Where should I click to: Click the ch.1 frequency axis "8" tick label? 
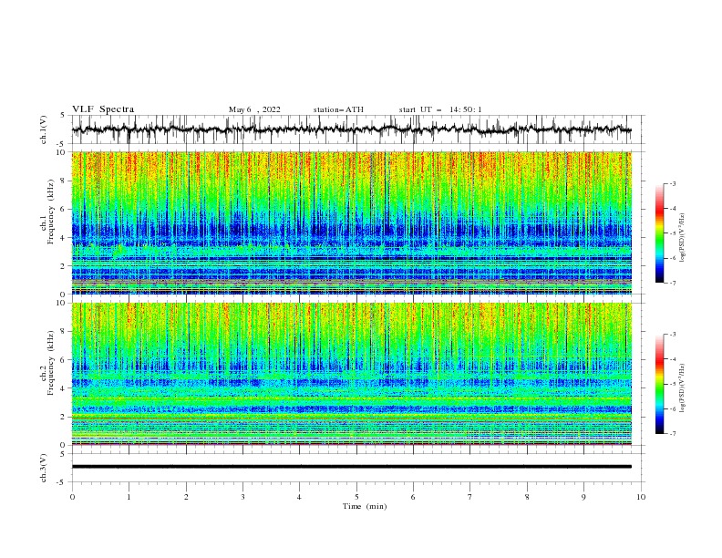[64, 181]
